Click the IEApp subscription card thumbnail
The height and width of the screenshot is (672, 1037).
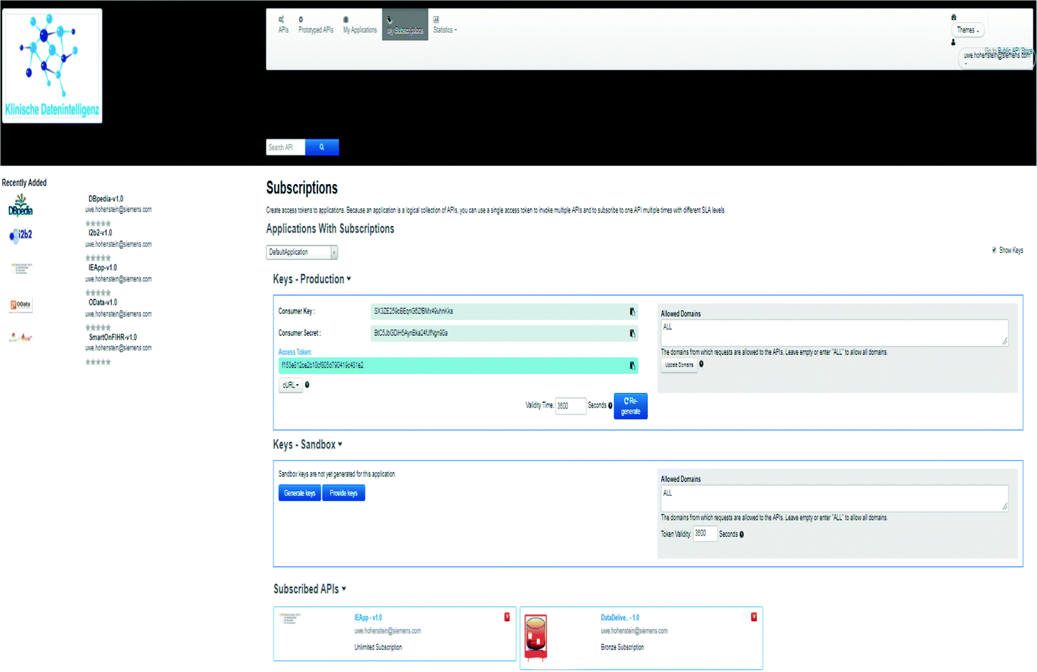[x=290, y=619]
